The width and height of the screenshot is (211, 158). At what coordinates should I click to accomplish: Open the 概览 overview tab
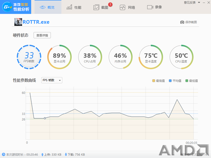pyautogui.click(x=48, y=7)
